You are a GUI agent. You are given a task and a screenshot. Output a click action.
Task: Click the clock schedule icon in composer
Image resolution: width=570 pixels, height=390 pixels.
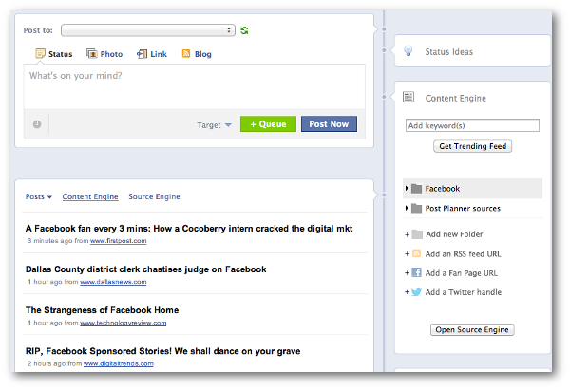point(37,124)
